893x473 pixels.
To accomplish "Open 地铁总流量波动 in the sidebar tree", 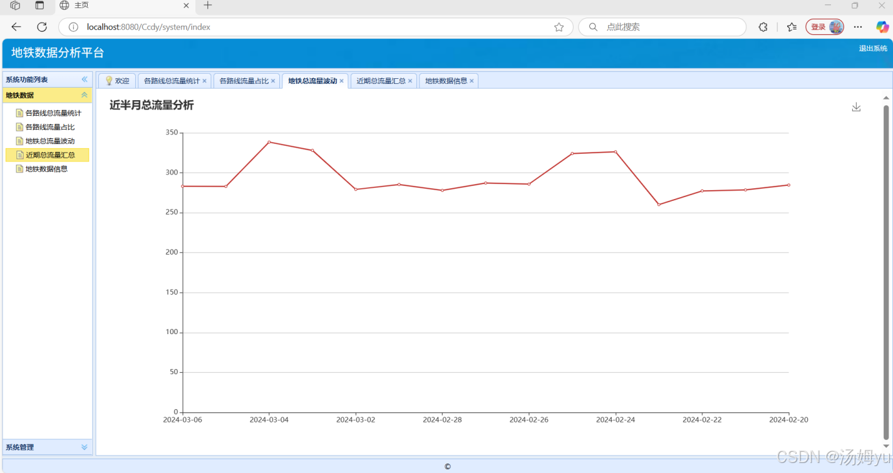I will [50, 141].
